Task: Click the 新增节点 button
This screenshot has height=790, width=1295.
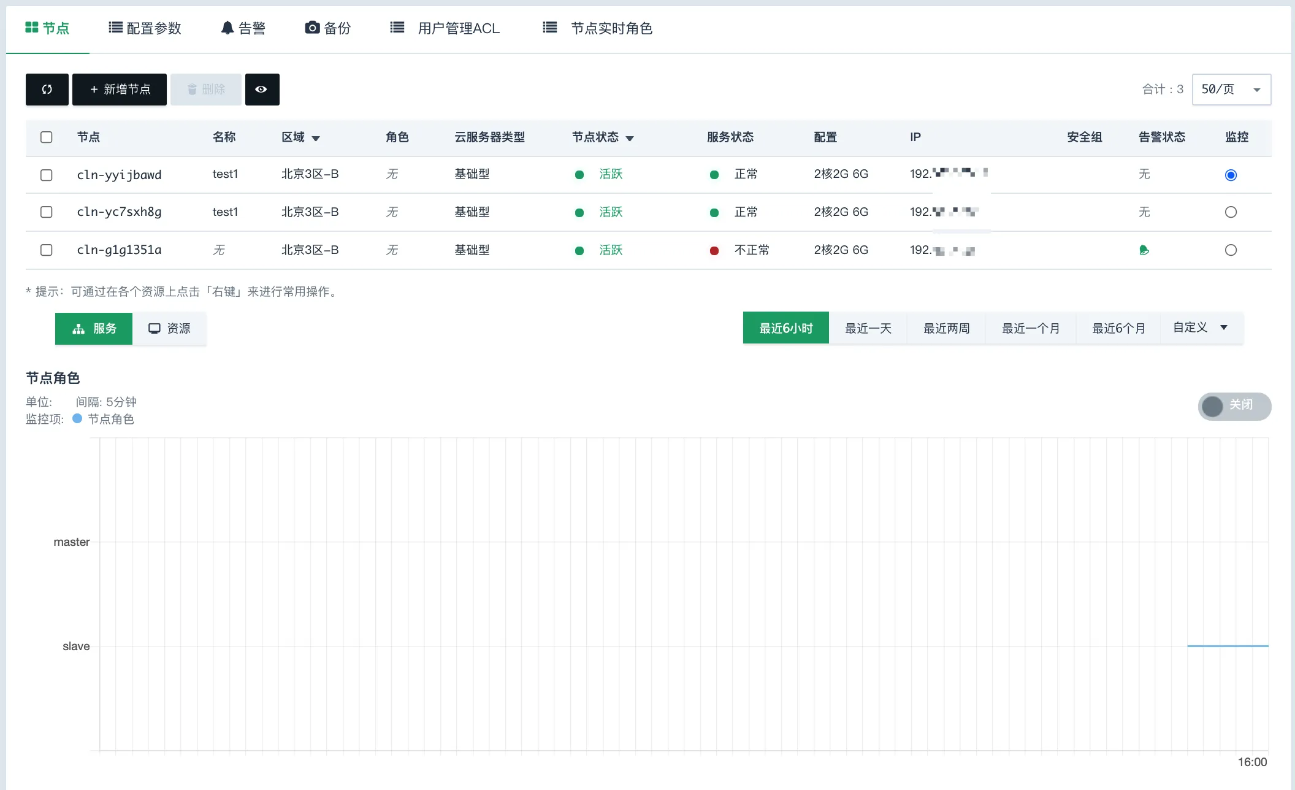Action: coord(120,90)
